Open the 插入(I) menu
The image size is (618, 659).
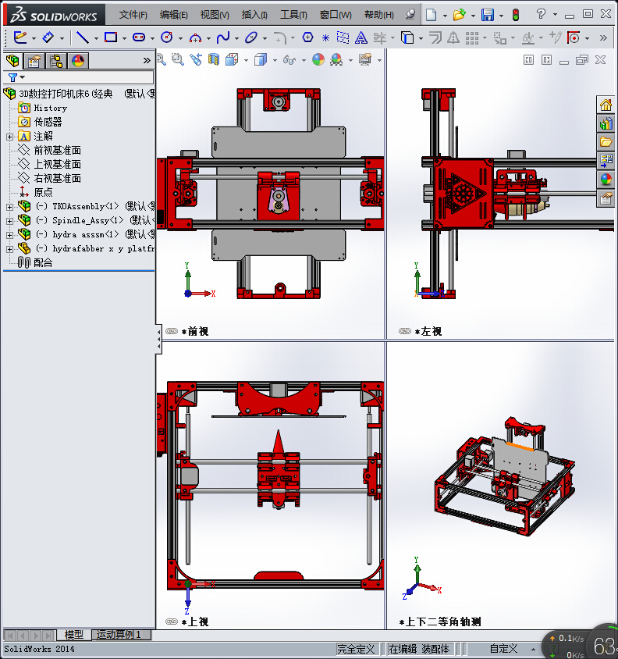pos(254,15)
